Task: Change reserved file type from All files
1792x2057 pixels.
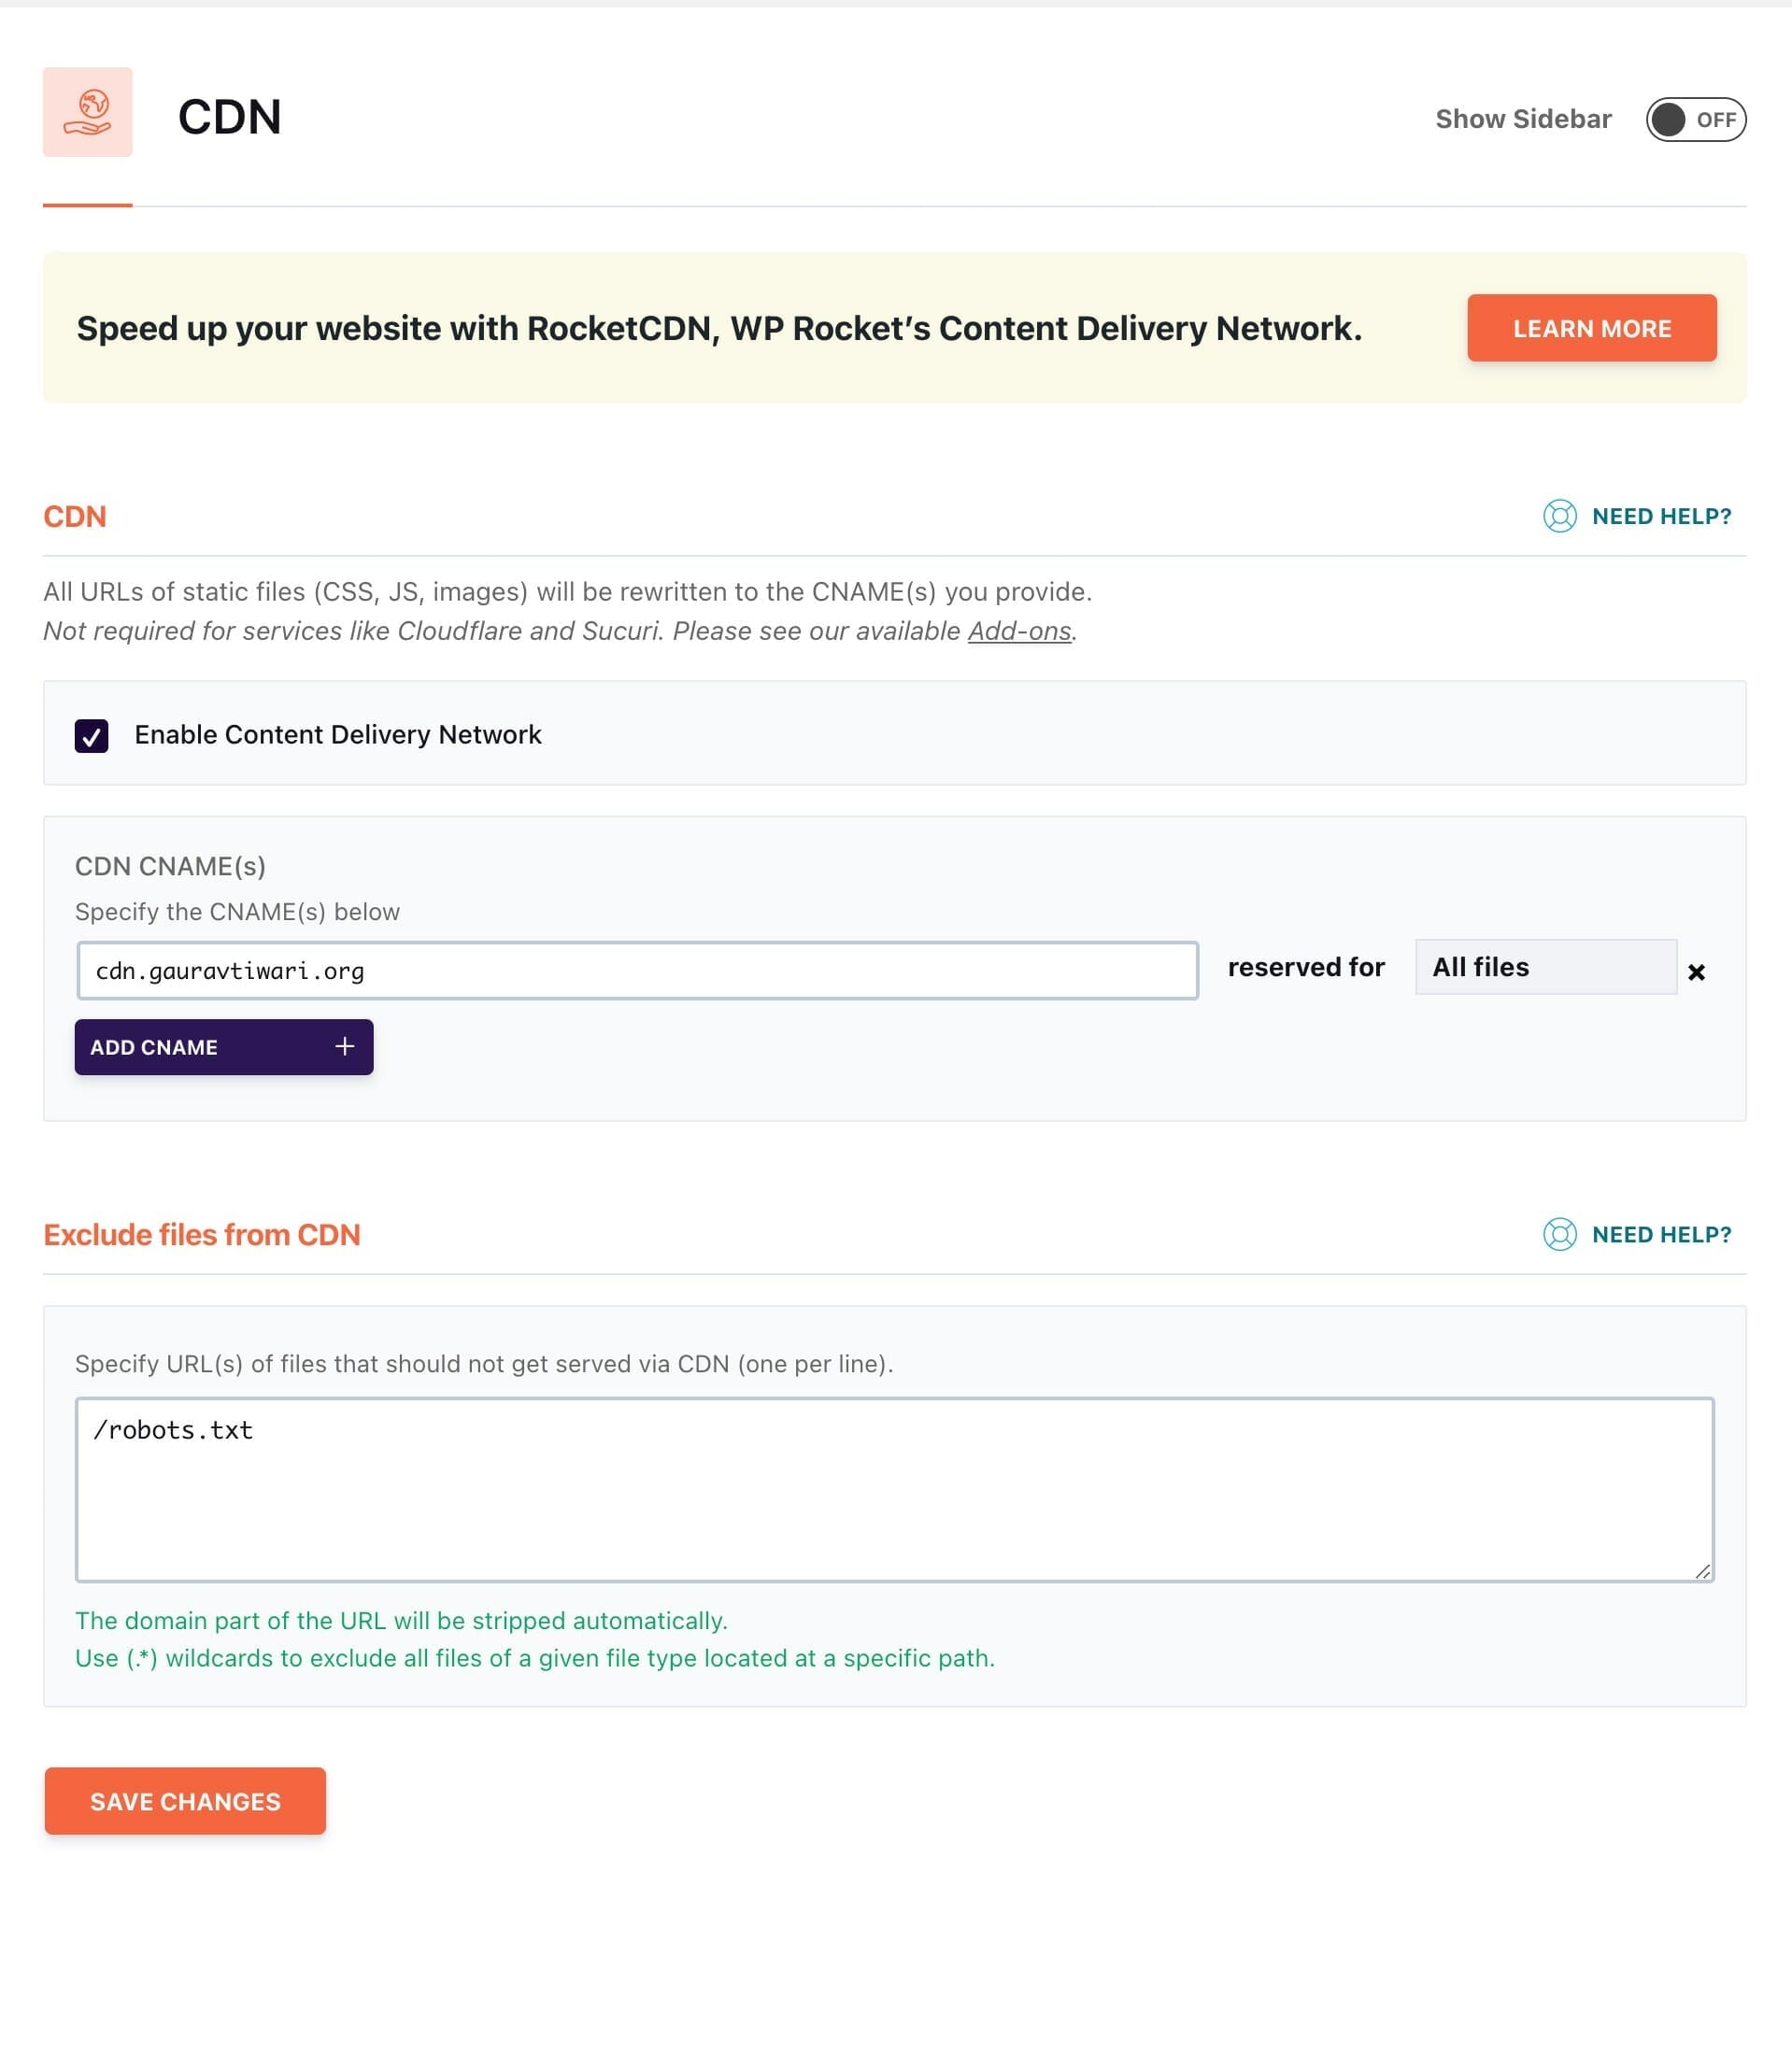Action: 1546,967
